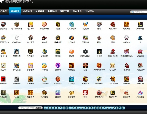Screen dimensions: 147x114
Task: Click the 找游戏 search button
Action: (x=38, y=108)
